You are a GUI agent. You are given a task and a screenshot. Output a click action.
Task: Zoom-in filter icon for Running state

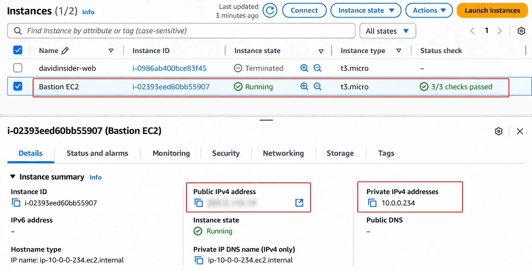[x=304, y=87]
